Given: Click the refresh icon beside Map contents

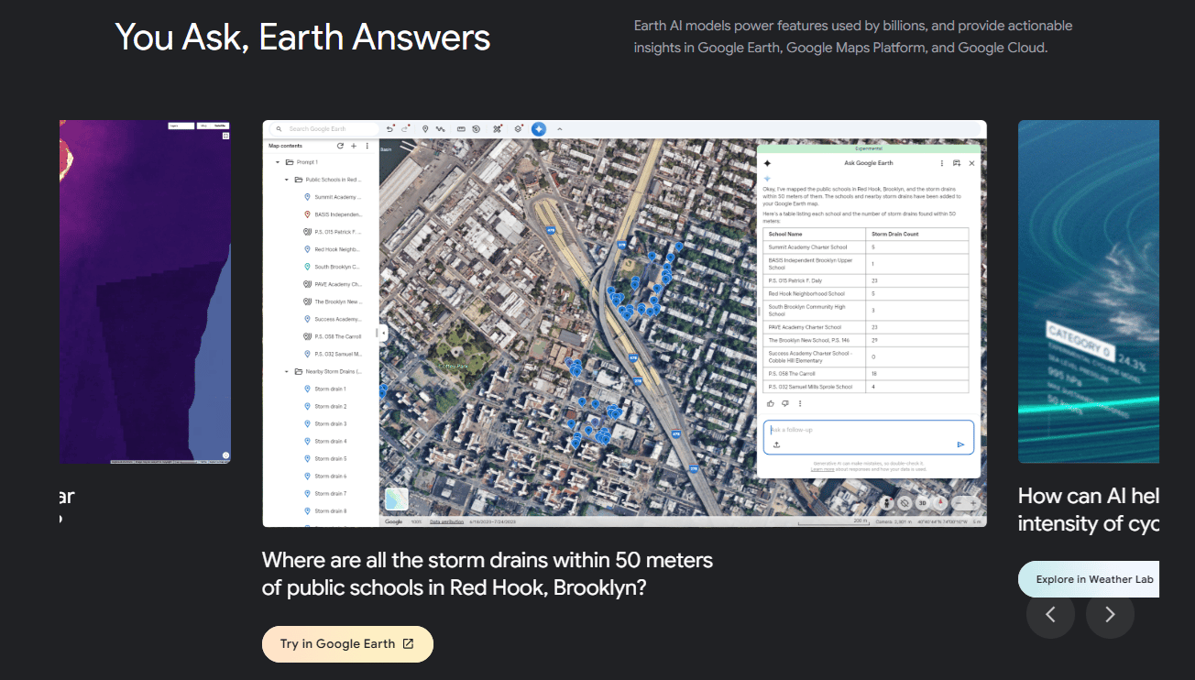Looking at the screenshot, I should (x=341, y=146).
